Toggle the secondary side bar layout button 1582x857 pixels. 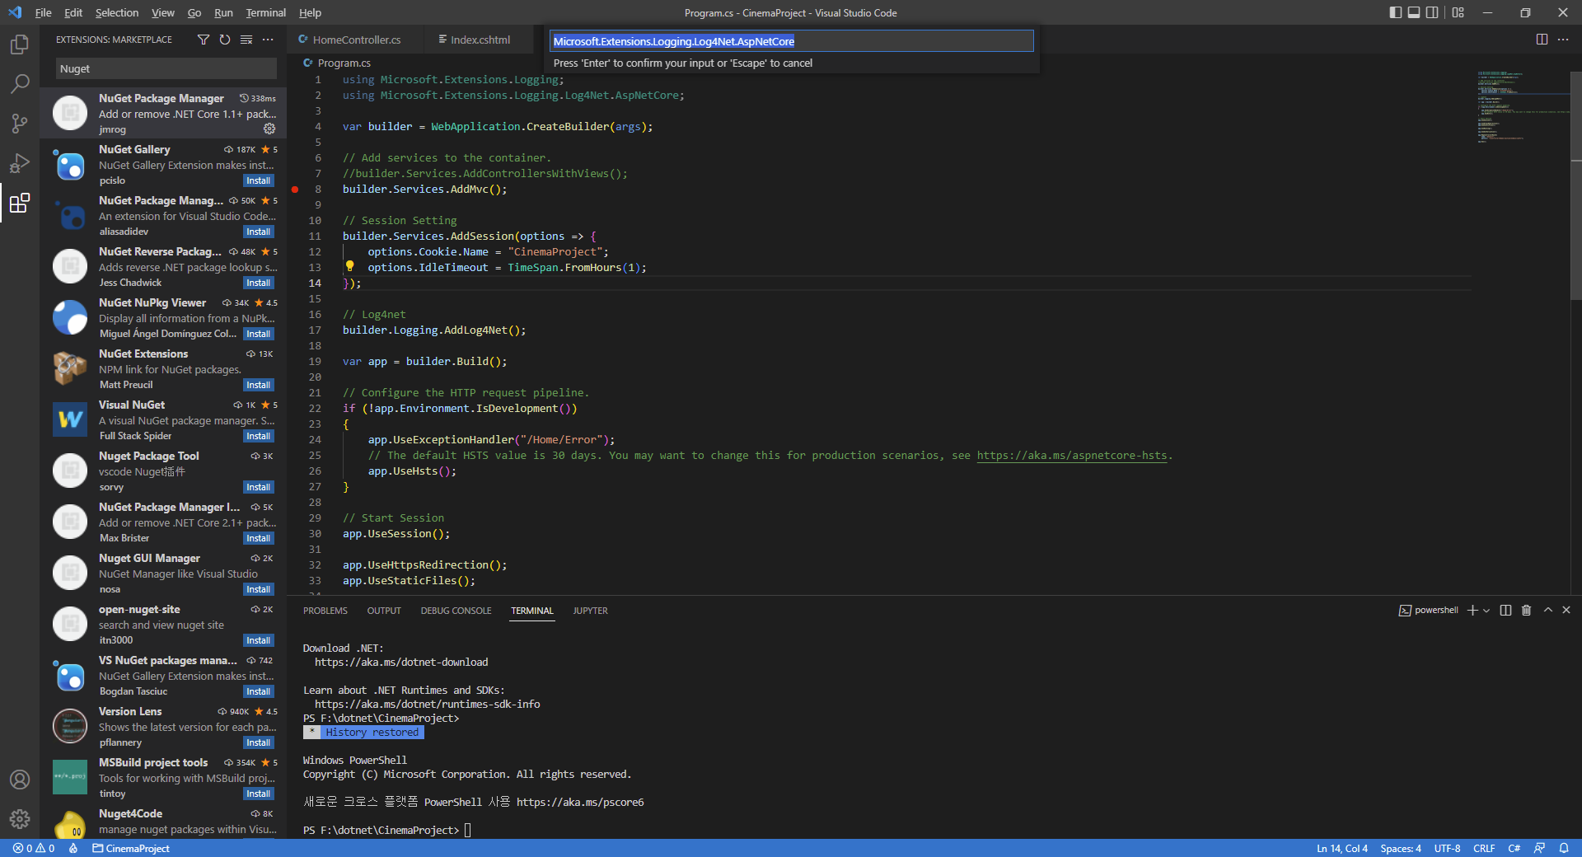pos(1433,12)
